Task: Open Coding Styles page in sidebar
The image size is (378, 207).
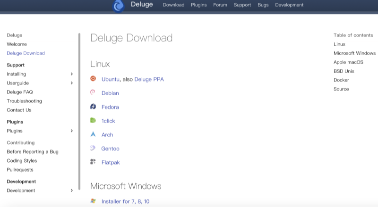Action: [x=22, y=161]
